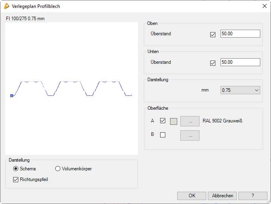Toggle the Oben Überstand checkbox

pos(213,34)
